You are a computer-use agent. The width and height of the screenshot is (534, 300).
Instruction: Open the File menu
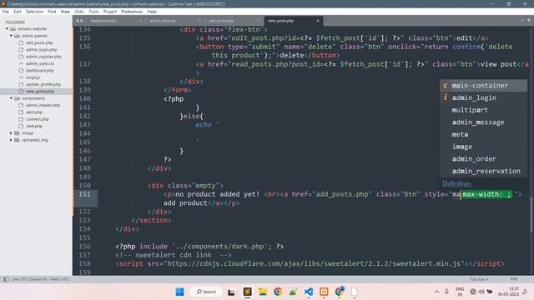tap(6, 12)
